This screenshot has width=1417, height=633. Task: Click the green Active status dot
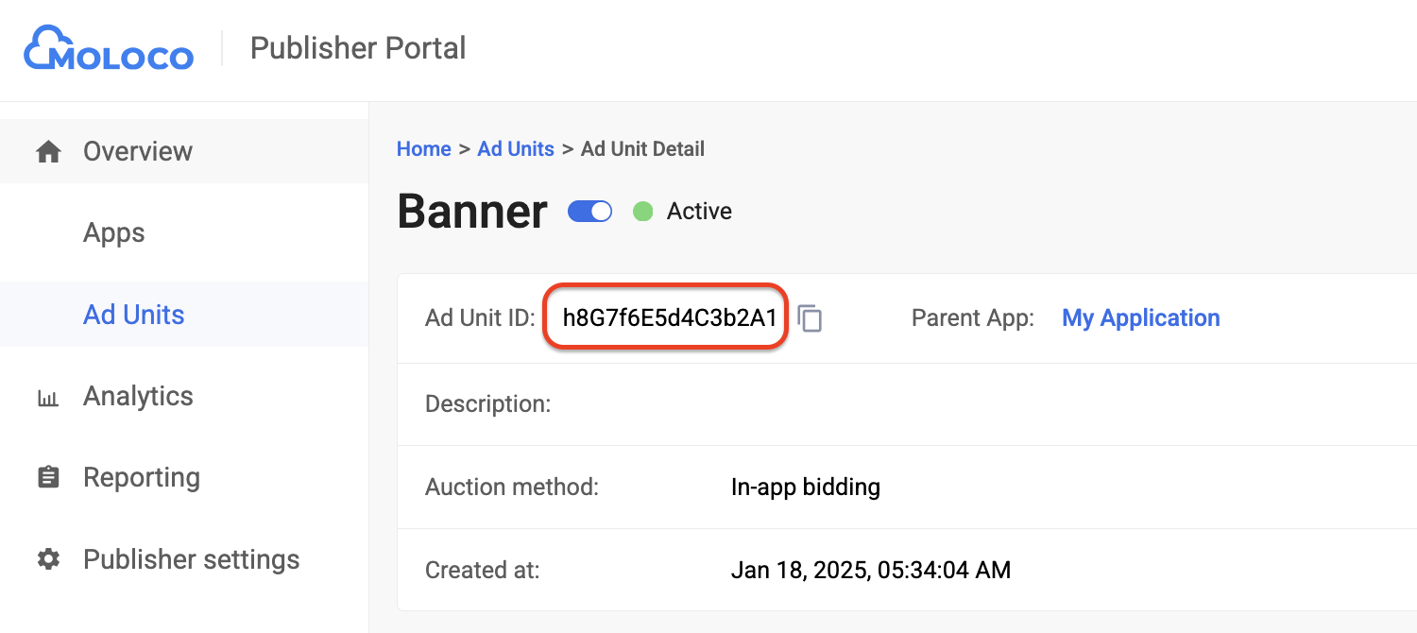pos(643,212)
